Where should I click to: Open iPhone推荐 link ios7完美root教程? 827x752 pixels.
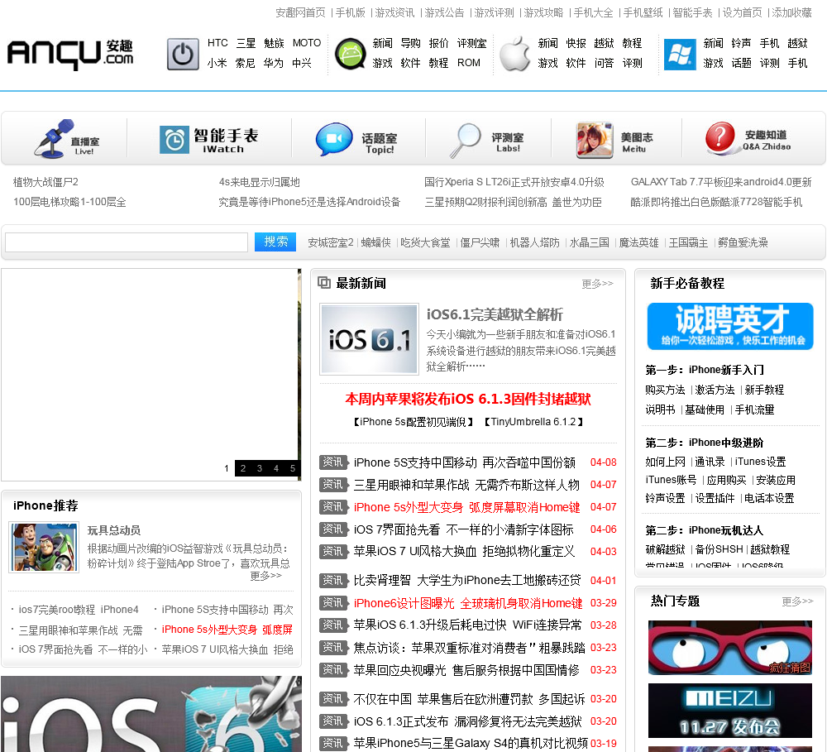[x=79, y=610]
